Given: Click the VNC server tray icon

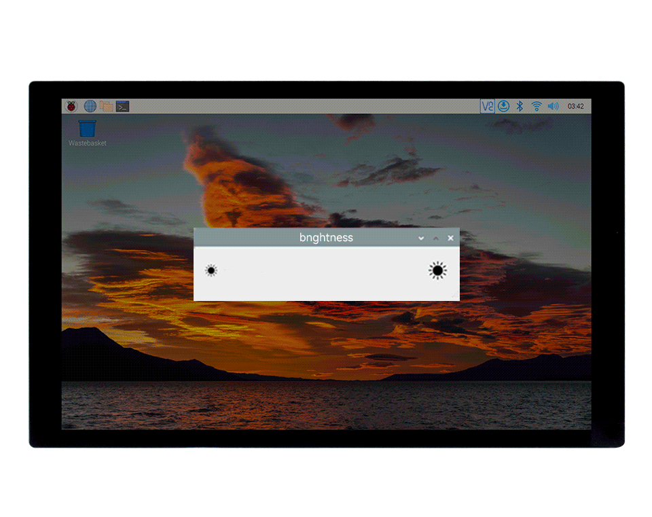Looking at the screenshot, I should (x=487, y=106).
